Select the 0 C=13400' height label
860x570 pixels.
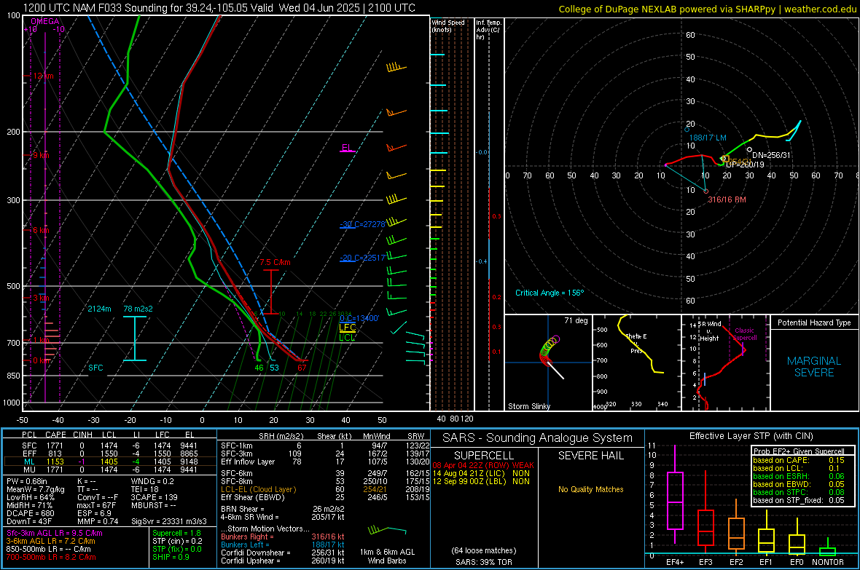[359, 318]
